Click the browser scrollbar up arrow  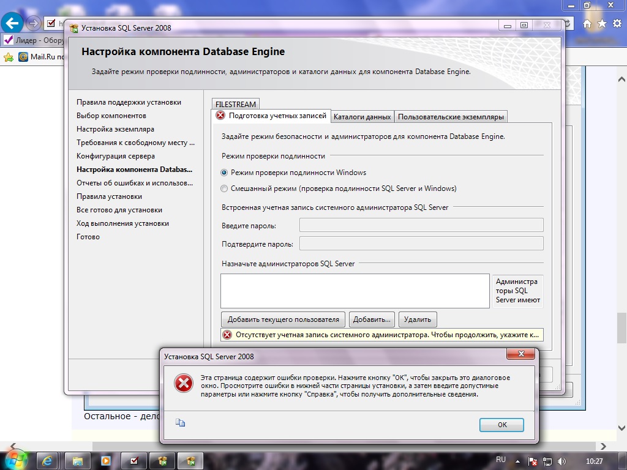[621, 79]
